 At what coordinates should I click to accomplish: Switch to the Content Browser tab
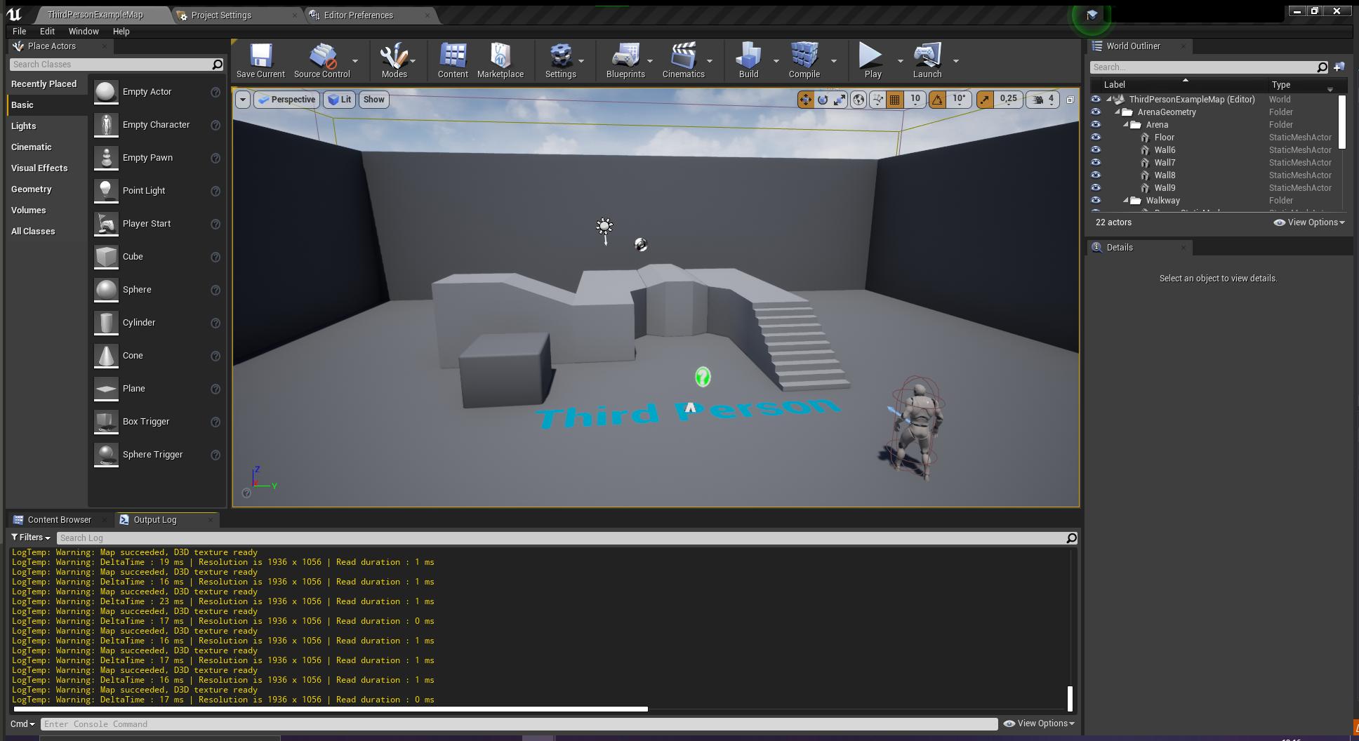pyautogui.click(x=59, y=520)
